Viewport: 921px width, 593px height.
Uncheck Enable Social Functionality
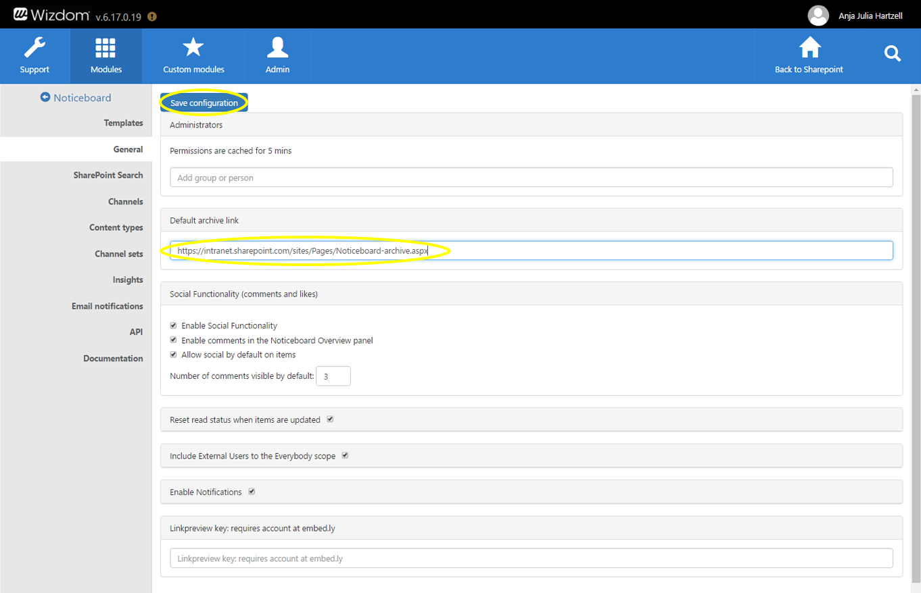(x=174, y=326)
